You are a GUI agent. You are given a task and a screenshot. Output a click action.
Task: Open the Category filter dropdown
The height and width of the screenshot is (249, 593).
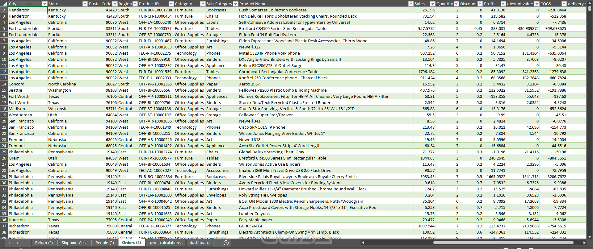click(203, 4)
